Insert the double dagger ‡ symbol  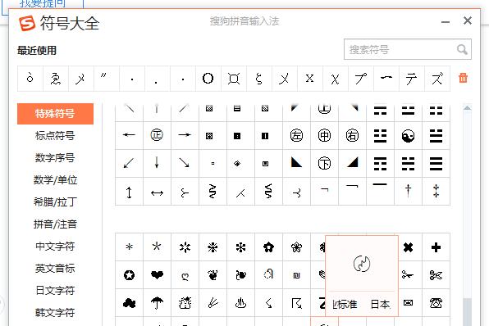436,191
